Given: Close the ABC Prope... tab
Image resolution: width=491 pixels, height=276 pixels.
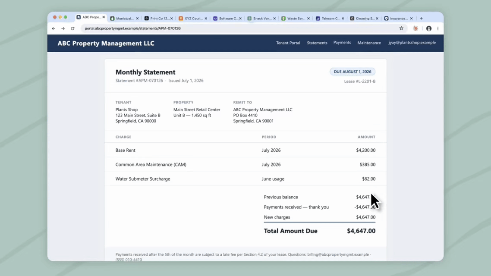Looking at the screenshot, I should click(x=104, y=17).
